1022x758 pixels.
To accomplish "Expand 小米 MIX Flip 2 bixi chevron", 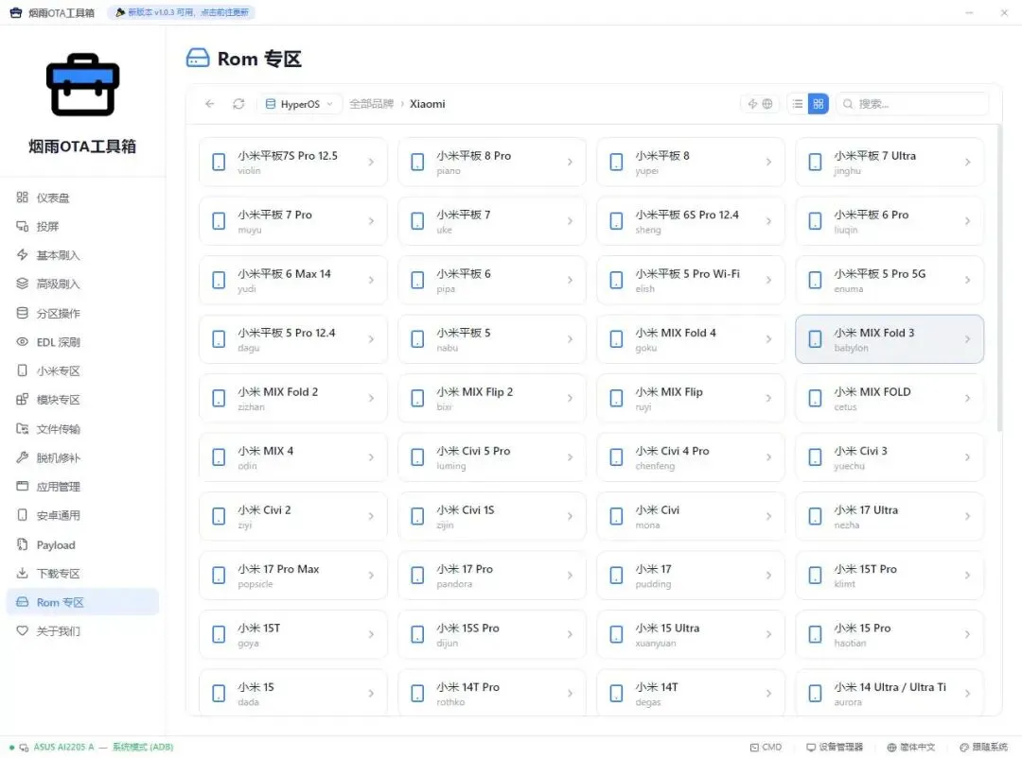I will [x=570, y=398].
